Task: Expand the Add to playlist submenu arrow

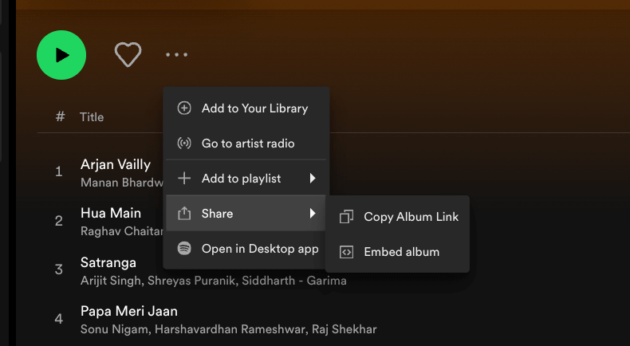Action: click(x=313, y=179)
